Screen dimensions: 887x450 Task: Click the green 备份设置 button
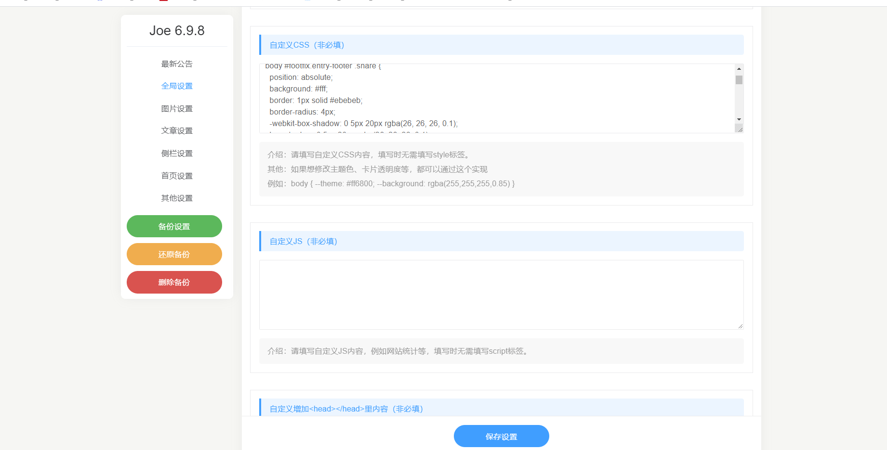click(x=174, y=226)
